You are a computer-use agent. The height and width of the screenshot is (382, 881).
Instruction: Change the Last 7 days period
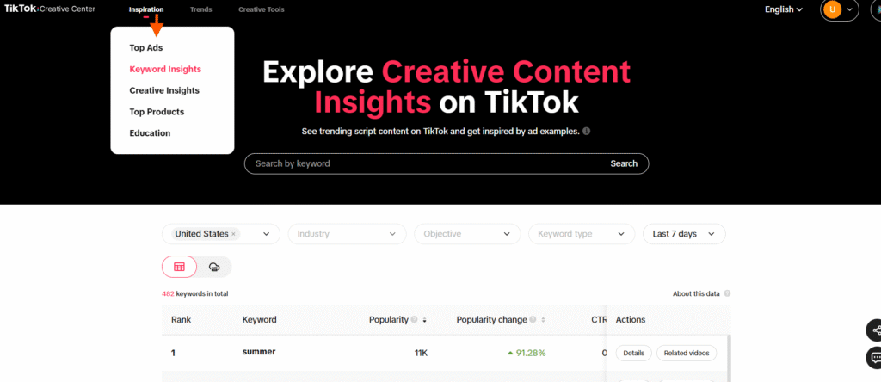click(684, 234)
